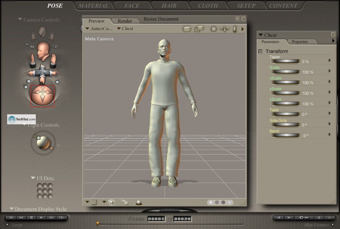Click the render camera icon in document toolbar
Screen dimensions: 340x229
pos(187,29)
